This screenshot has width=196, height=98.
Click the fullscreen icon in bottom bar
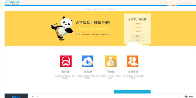[180, 96]
